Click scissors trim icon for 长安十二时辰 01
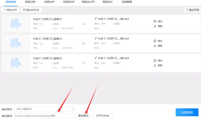 tap(155, 65)
